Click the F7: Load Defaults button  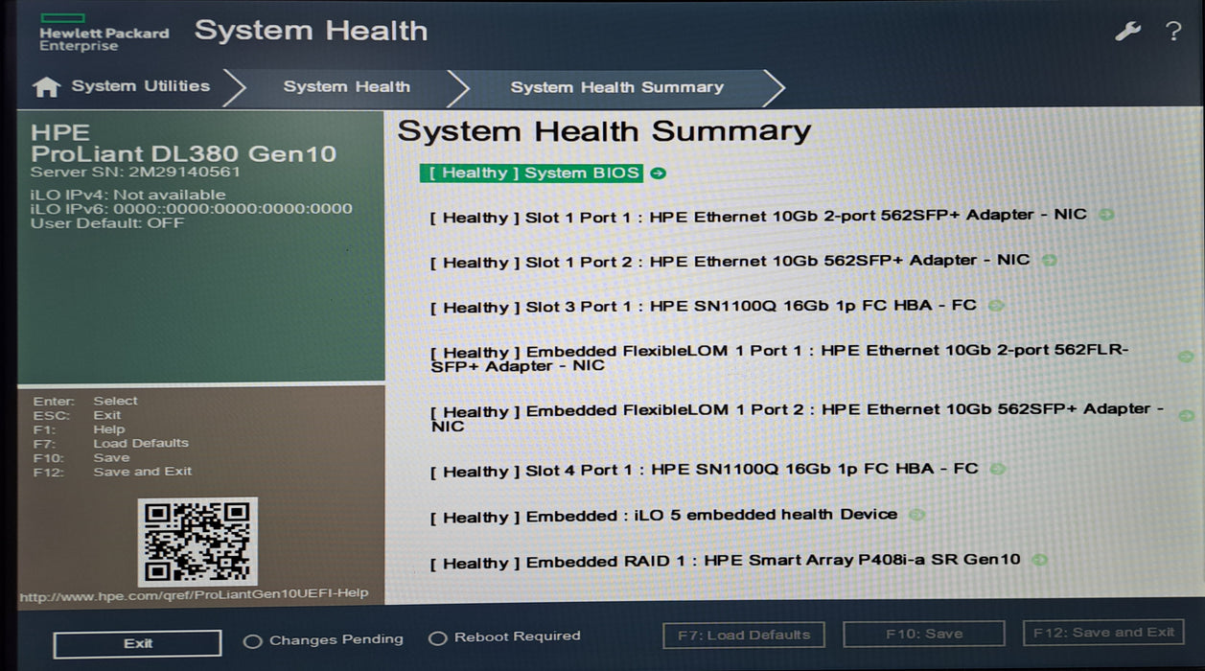(x=744, y=635)
